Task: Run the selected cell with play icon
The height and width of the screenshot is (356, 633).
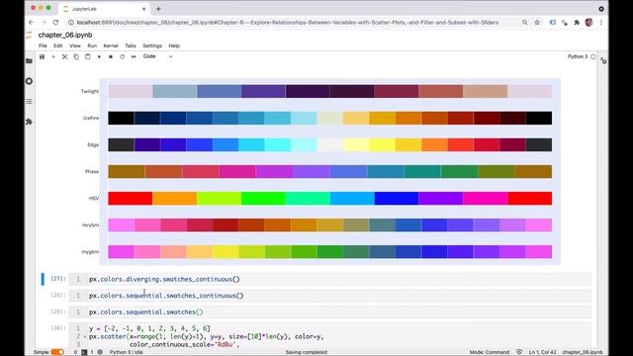Action: click(99, 57)
